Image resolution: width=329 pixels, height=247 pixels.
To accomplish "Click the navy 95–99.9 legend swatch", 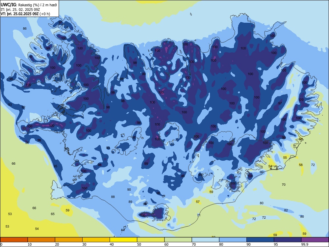I will click(288, 240).
